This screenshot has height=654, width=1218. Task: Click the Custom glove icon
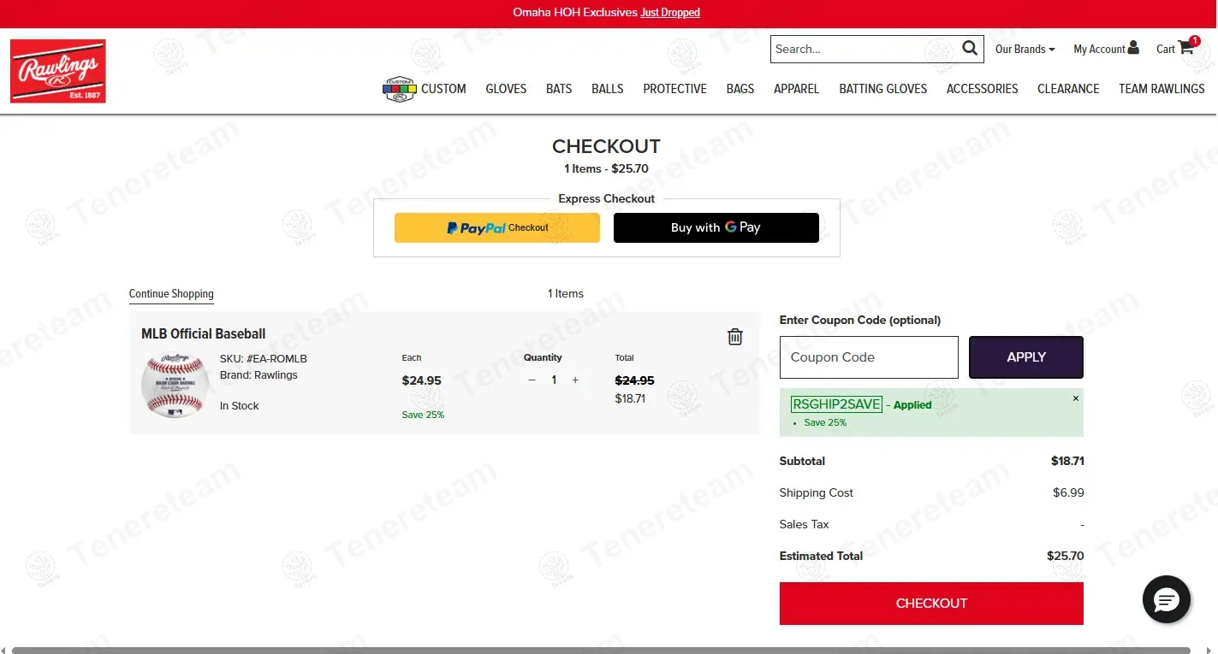[399, 89]
